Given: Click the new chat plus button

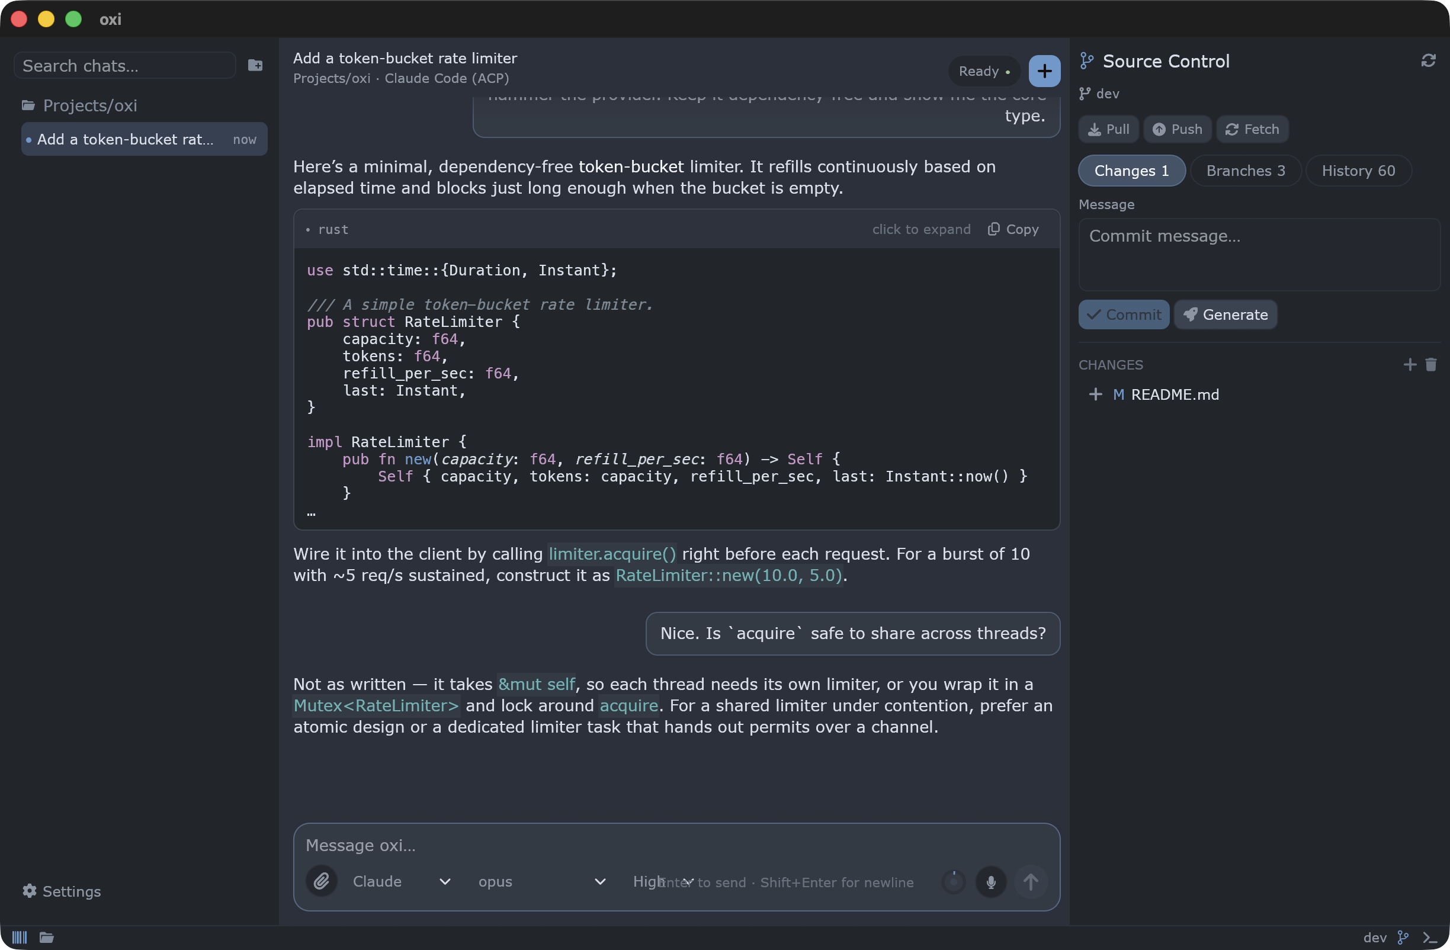Looking at the screenshot, I should [x=1044, y=71].
